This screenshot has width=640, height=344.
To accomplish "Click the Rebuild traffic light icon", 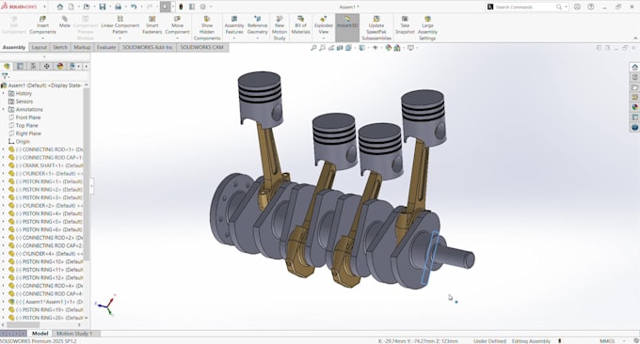I will 181,7.
